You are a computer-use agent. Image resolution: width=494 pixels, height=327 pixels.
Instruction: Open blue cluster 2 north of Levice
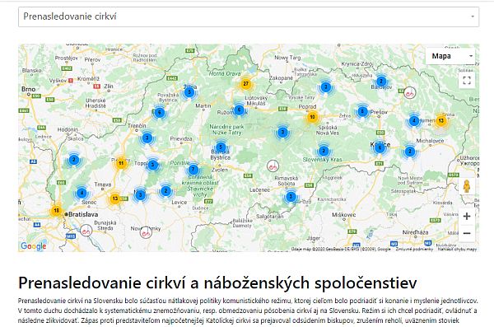tap(165, 191)
